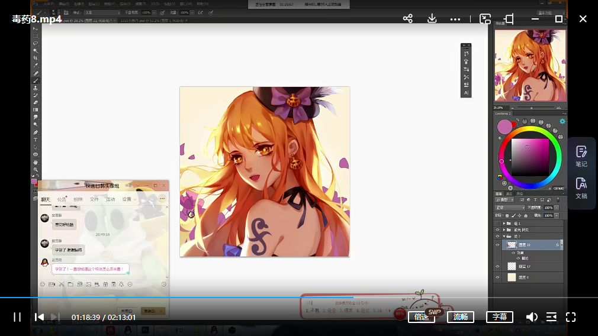Select the Move tool in Photoshop toolbar
This screenshot has height=336, width=598.
(36, 28)
